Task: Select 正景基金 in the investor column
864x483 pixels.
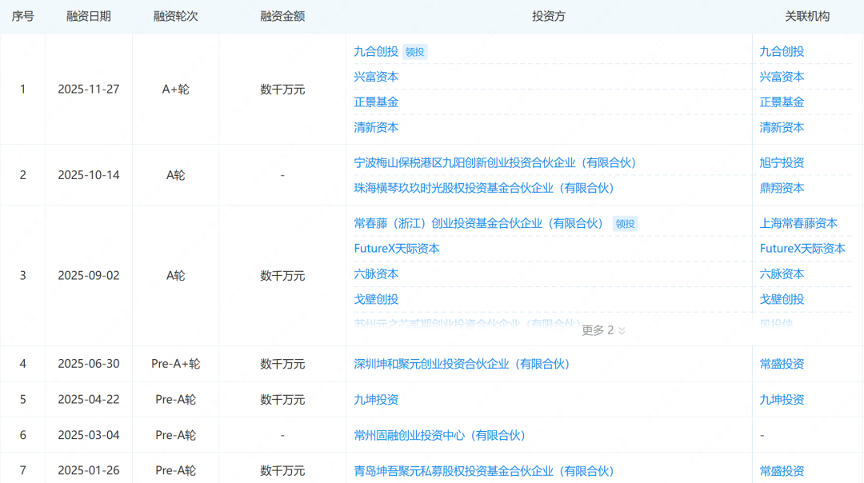Action: point(376,102)
